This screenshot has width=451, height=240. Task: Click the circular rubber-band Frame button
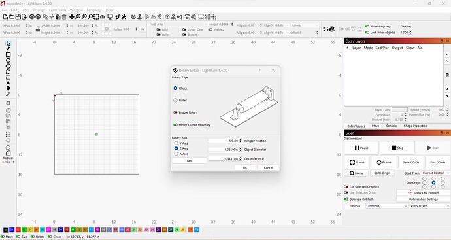[384, 162]
